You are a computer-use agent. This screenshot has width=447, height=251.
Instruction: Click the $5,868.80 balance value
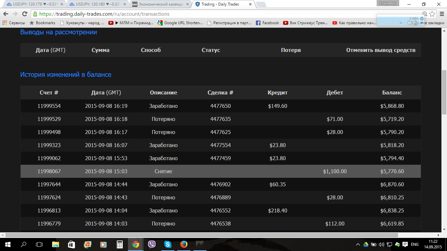click(392, 106)
